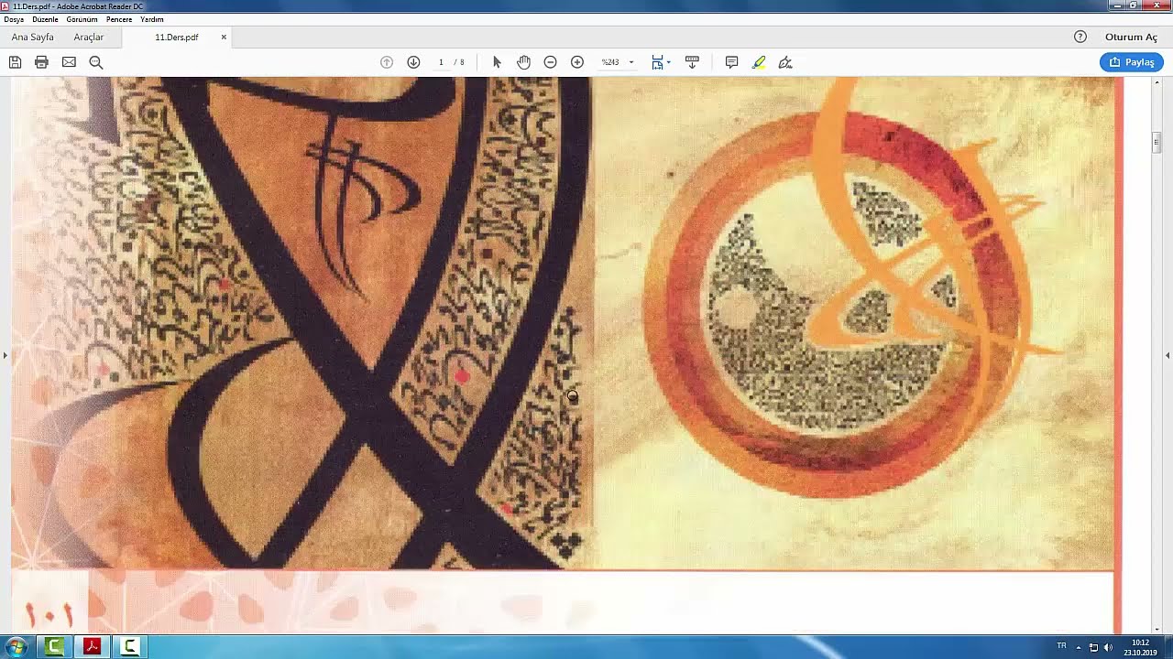
Task: Open the volume speaker tray icon
Action: 1109,647
